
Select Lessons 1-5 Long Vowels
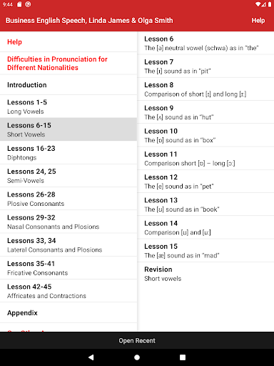point(68,107)
